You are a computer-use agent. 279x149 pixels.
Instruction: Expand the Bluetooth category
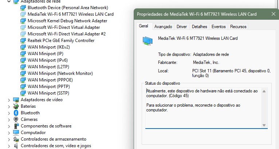[x=9, y=113]
